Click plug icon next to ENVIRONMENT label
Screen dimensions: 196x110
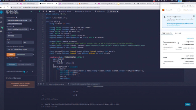click(x=16, y=17)
